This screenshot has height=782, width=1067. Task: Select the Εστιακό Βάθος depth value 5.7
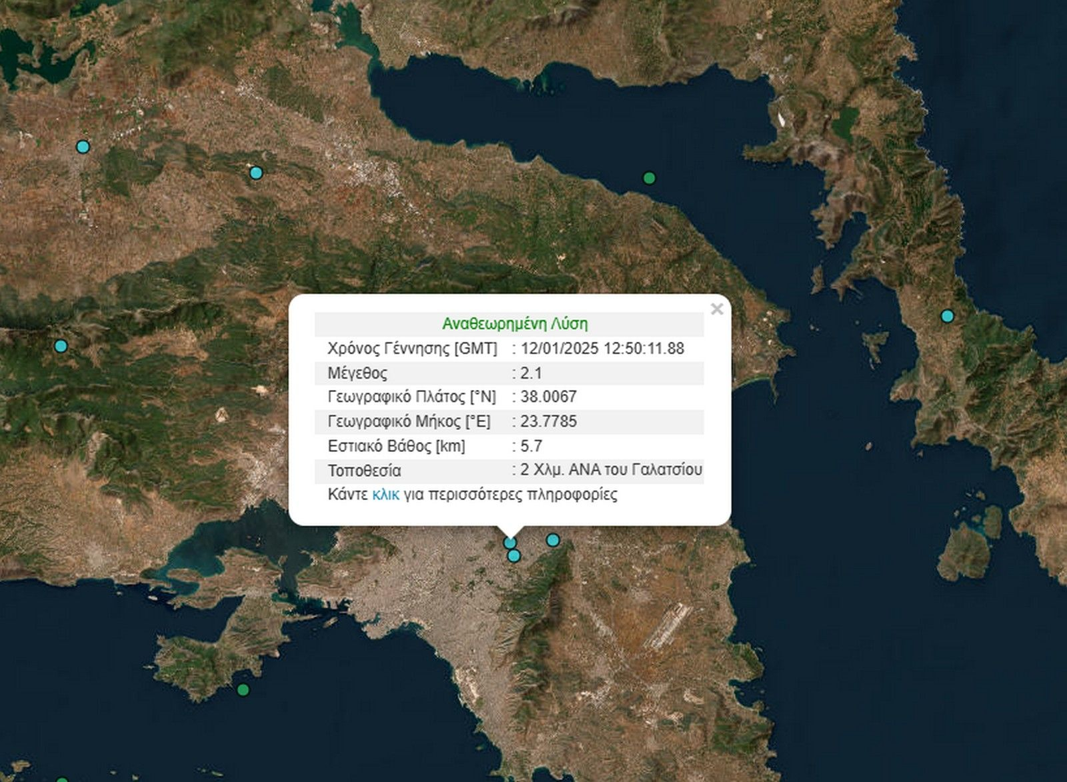(x=531, y=446)
